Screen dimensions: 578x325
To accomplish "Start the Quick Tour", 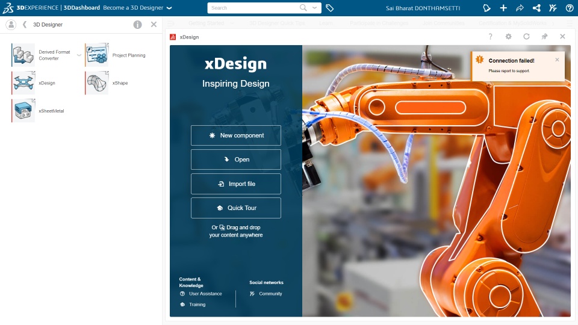I will pos(236,208).
